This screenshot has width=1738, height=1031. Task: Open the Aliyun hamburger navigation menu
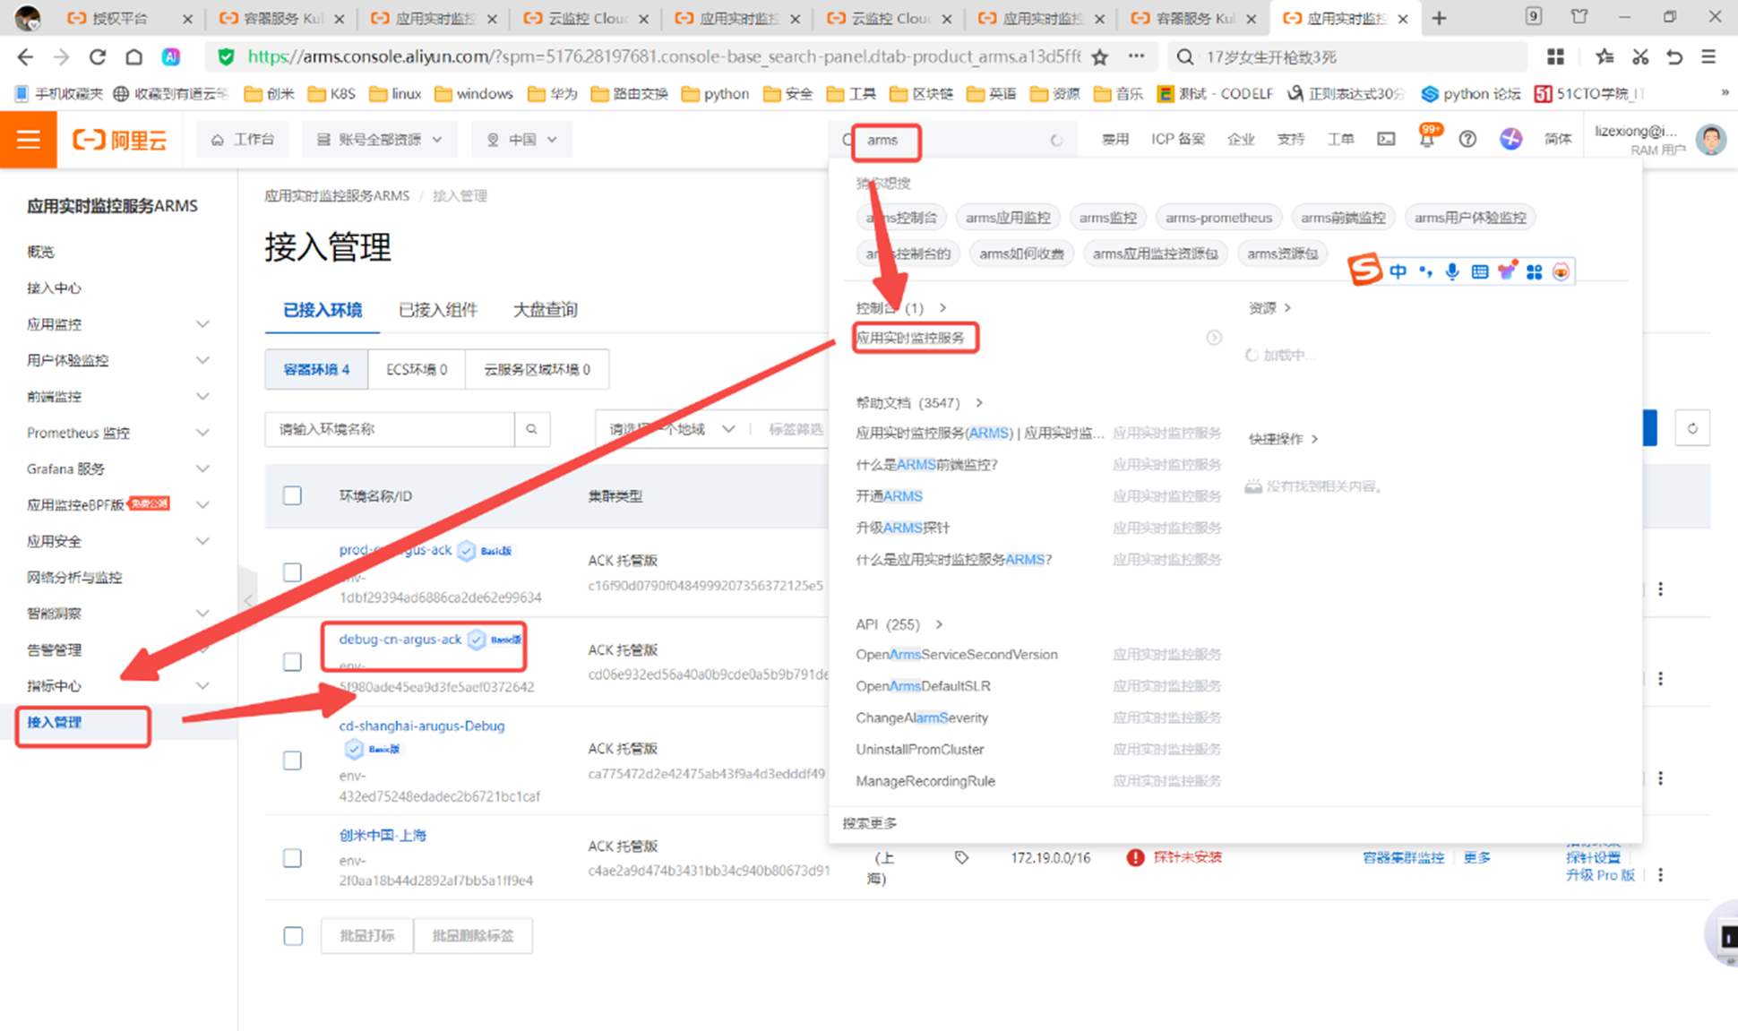(29, 139)
